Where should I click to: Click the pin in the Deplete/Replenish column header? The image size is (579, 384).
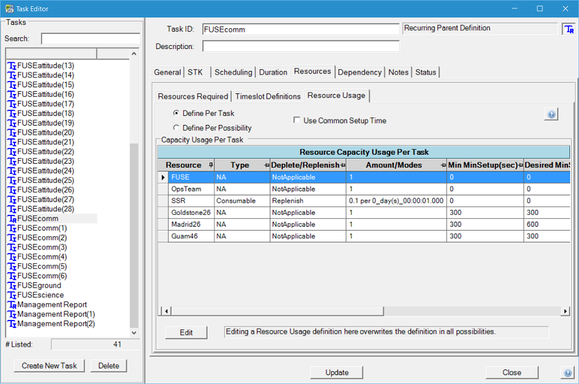pyautogui.click(x=342, y=166)
